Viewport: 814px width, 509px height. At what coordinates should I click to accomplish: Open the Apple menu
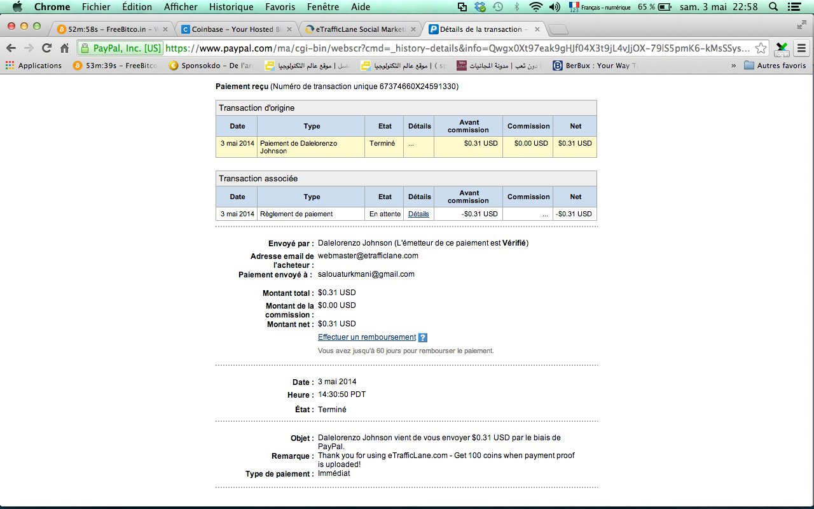pos(17,7)
